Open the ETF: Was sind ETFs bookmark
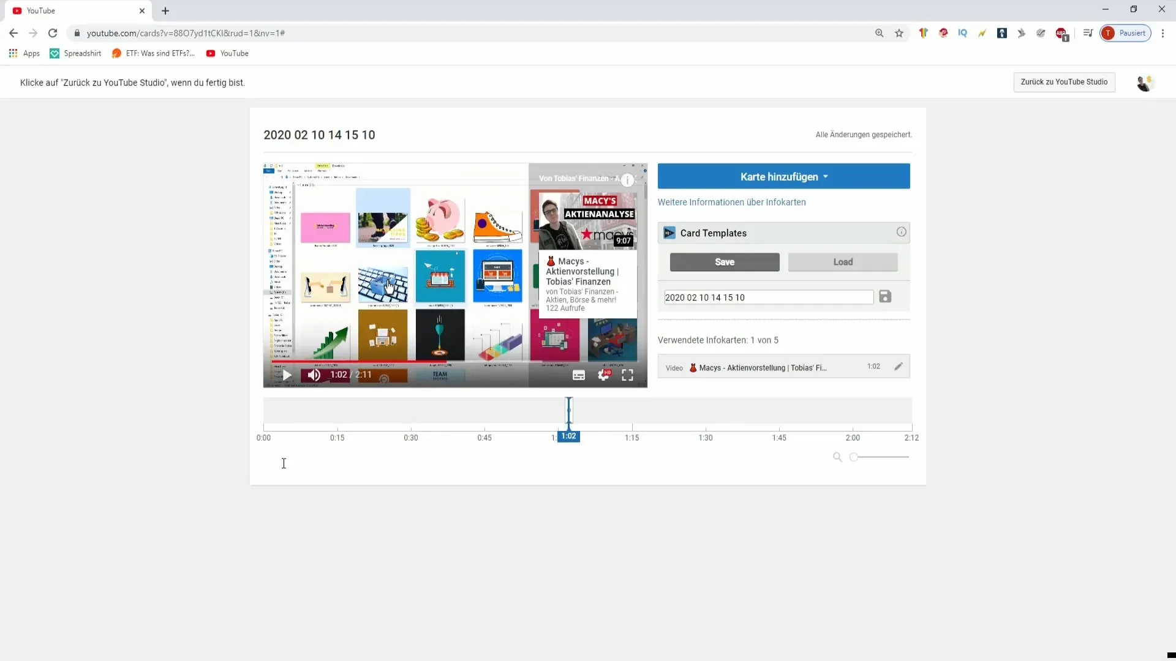 coord(153,53)
